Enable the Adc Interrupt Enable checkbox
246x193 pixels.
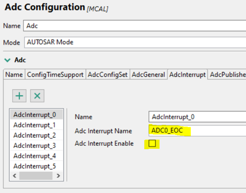click(152, 144)
